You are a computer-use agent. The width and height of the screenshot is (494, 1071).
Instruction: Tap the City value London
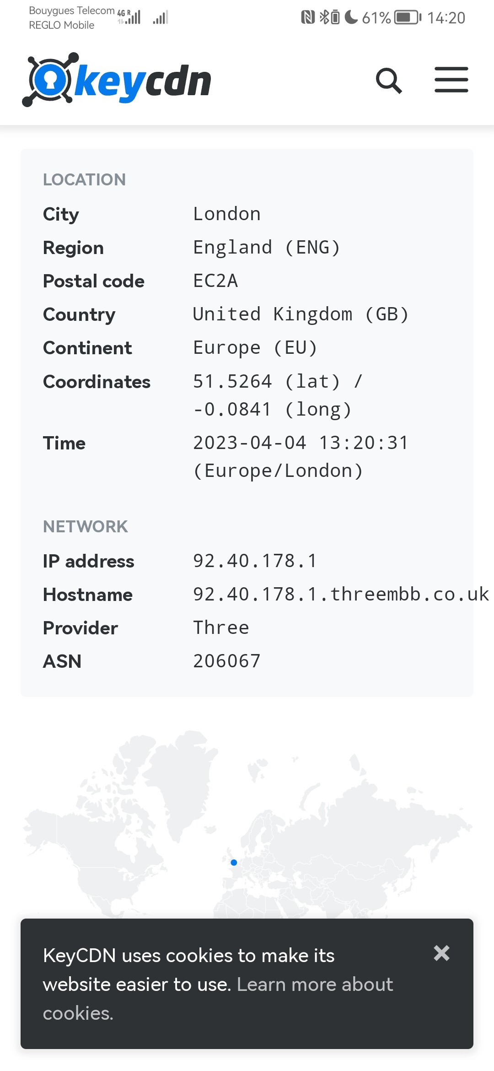click(227, 214)
